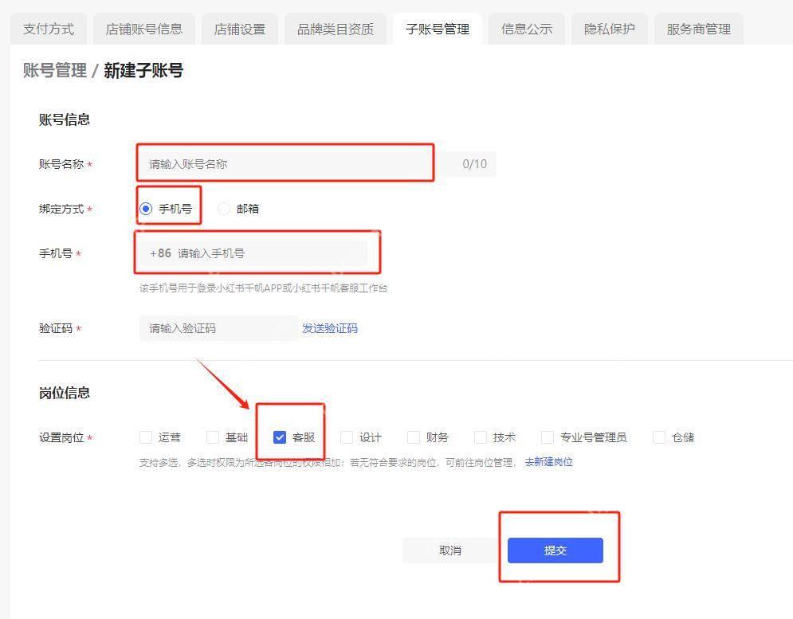
Task: Select the 手机号 binding radio button
Action: click(146, 209)
